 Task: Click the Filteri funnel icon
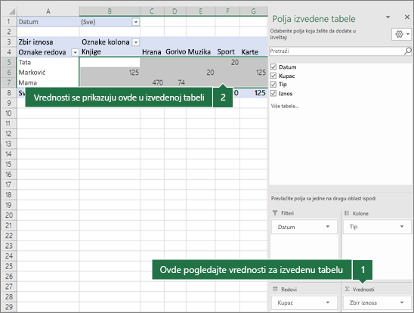(x=275, y=213)
